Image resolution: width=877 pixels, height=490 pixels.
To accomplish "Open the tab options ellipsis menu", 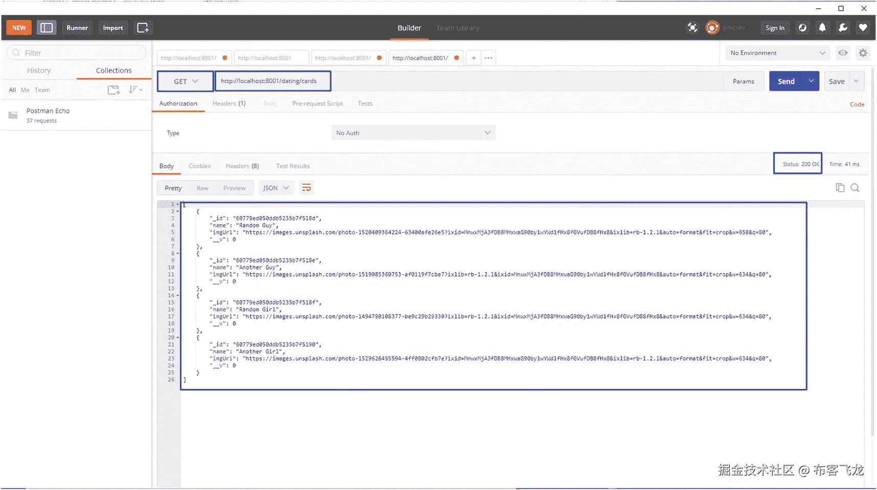I will tap(489, 58).
